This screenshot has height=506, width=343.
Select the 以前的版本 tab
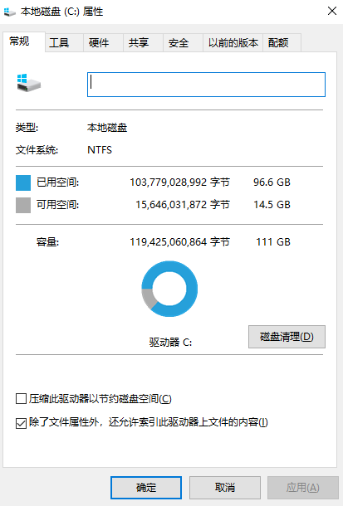[233, 42]
